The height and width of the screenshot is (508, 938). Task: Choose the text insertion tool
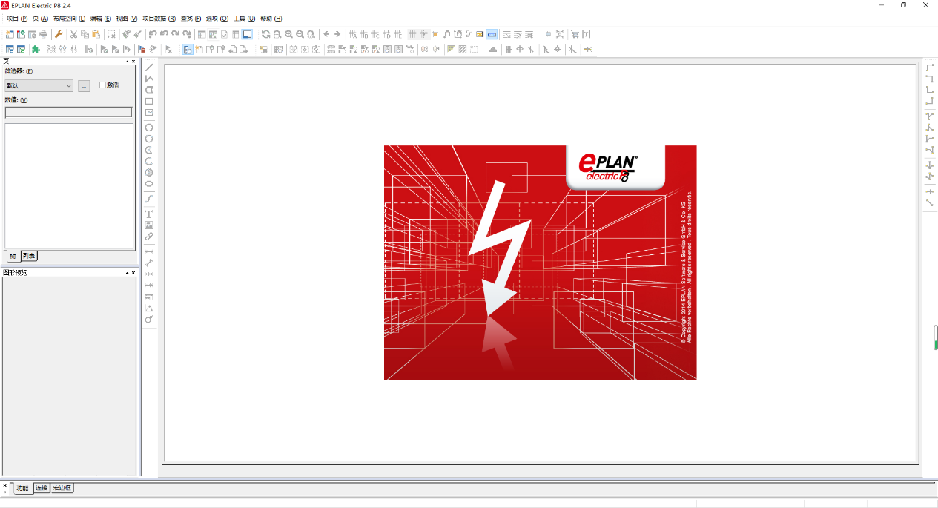[x=149, y=214]
